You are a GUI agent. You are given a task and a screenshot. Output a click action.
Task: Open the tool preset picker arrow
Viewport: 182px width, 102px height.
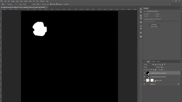pos(5,4)
